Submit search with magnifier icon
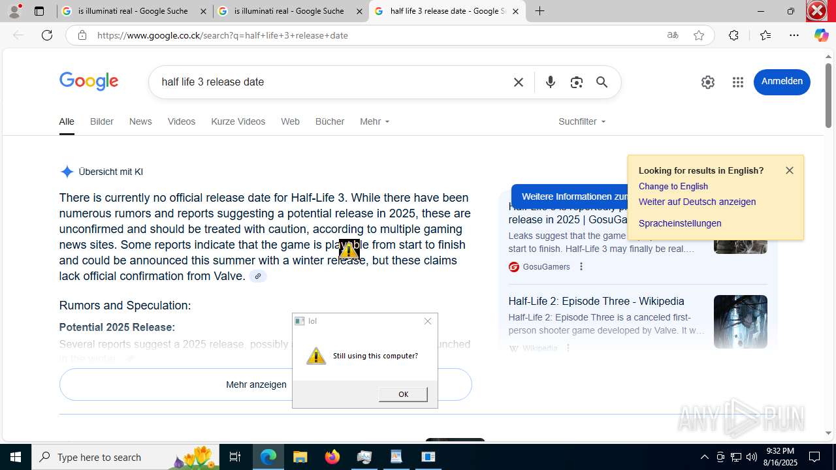Image resolution: width=836 pixels, height=470 pixels. 602,82
